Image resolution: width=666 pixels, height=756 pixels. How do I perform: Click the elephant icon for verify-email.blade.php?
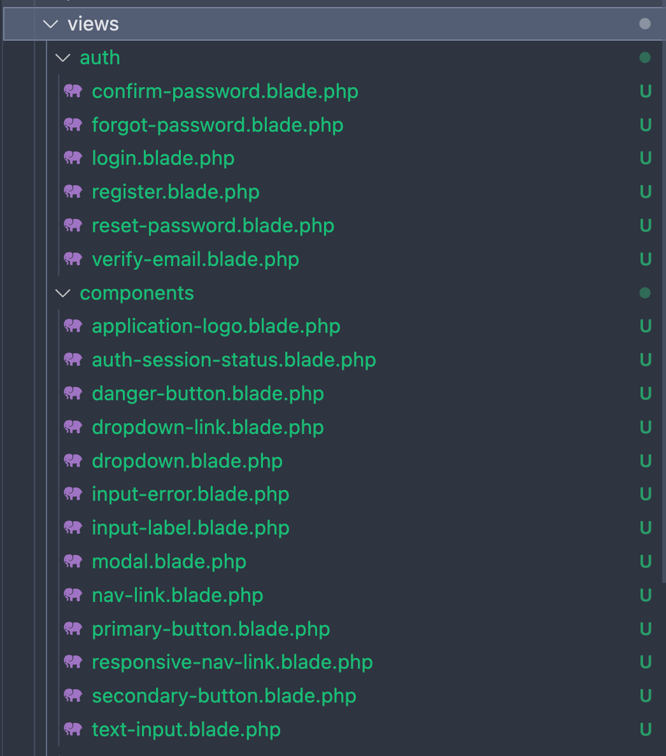coord(73,259)
